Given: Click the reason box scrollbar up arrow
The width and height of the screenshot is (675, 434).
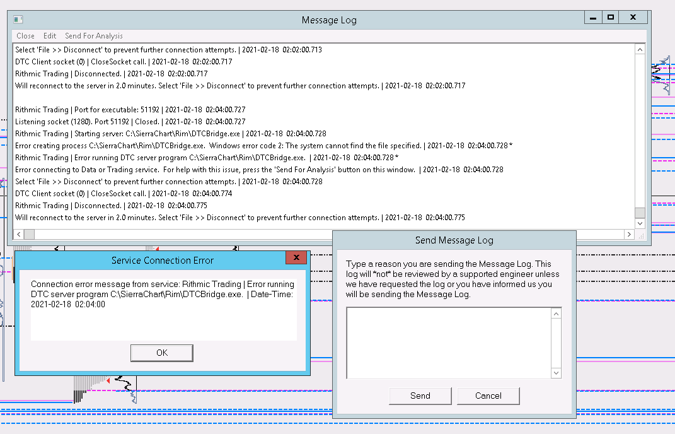Looking at the screenshot, I should click(556, 314).
